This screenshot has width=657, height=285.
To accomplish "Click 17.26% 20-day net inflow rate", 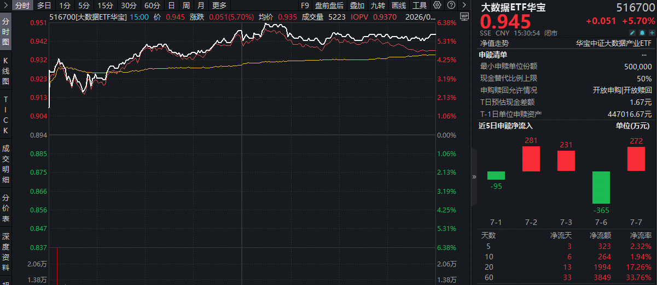I will tap(639, 267).
